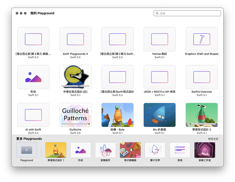The image size is (235, 182).
Task: Open the Heman測試 playground
Action: click(159, 39)
